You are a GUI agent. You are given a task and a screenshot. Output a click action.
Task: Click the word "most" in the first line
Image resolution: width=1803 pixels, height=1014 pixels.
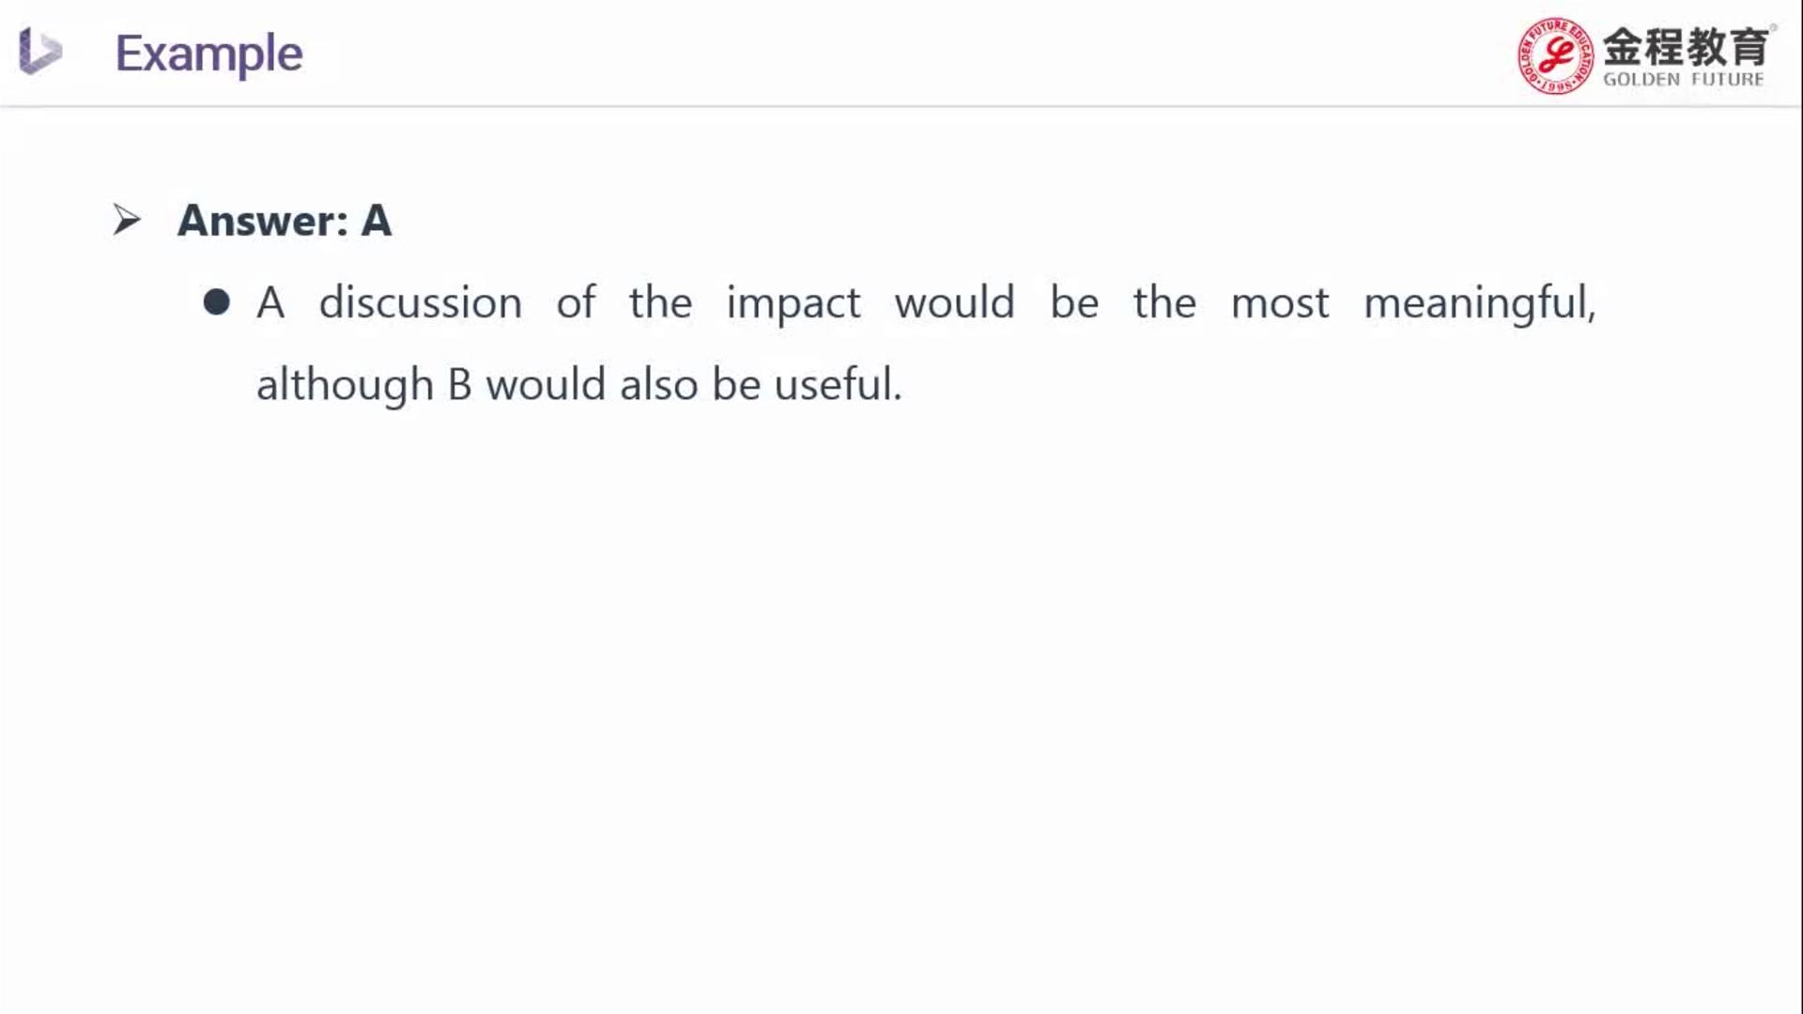1279,303
